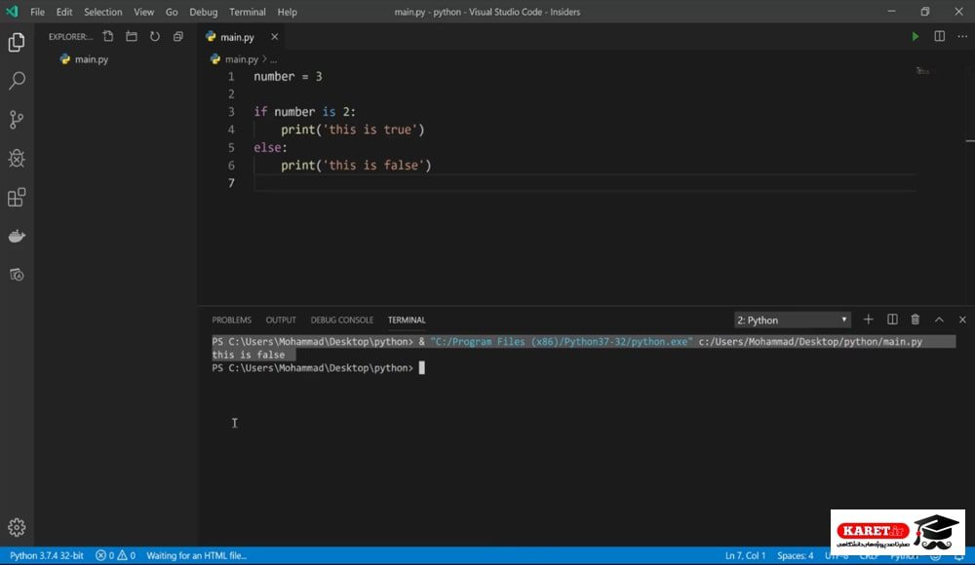The height and width of the screenshot is (565, 975).
Task: Open the Remote Explorer view icon
Action: pos(17,275)
